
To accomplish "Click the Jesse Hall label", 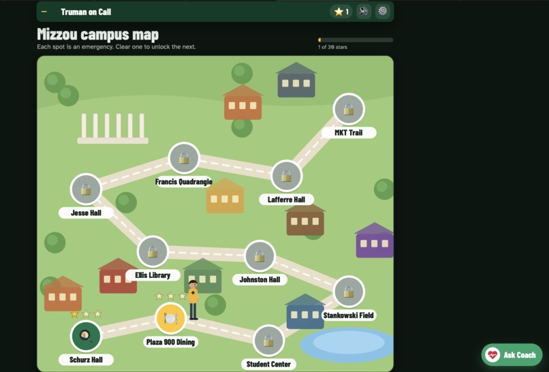I will tap(86, 213).
